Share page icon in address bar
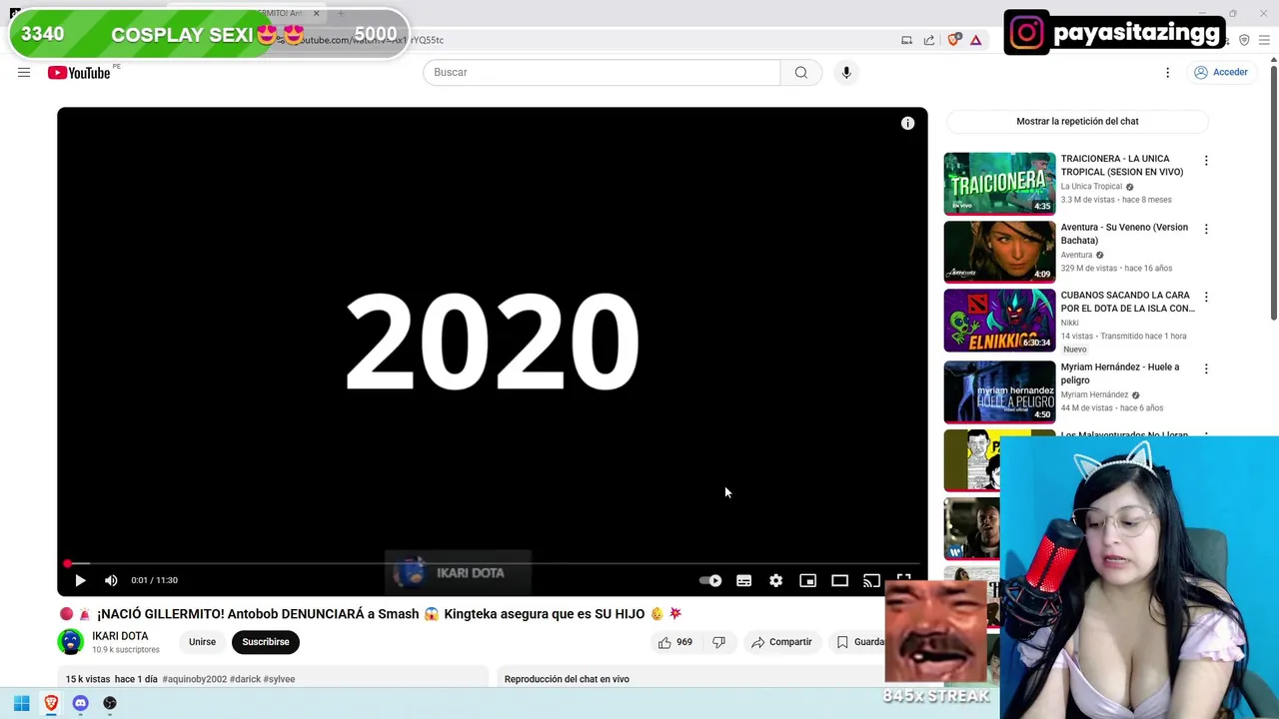The height and width of the screenshot is (719, 1279). pyautogui.click(x=929, y=40)
